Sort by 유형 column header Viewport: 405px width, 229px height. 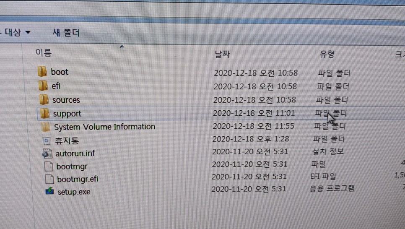coord(327,54)
